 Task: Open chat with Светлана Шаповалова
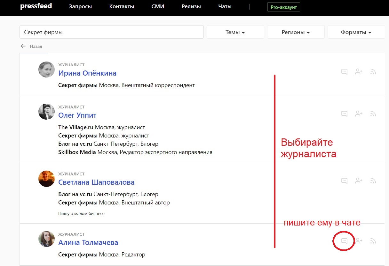click(x=344, y=181)
